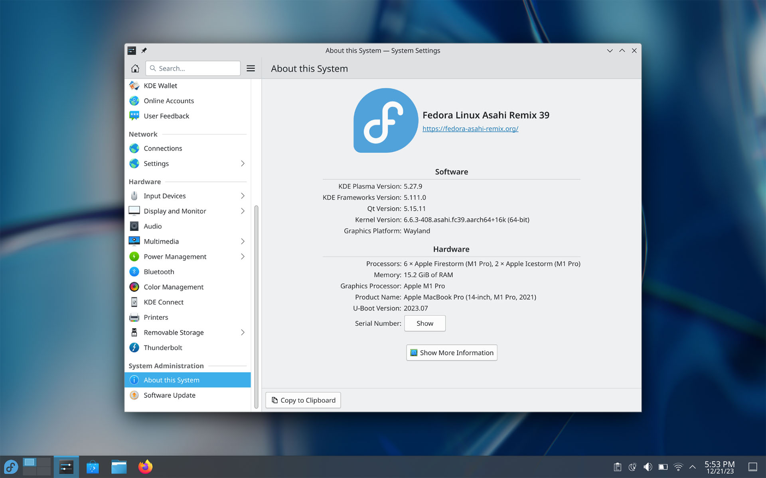Open Online Accounts settings
The image size is (766, 478).
point(168,100)
